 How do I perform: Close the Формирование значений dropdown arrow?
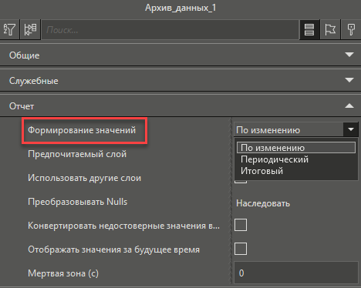coord(351,129)
